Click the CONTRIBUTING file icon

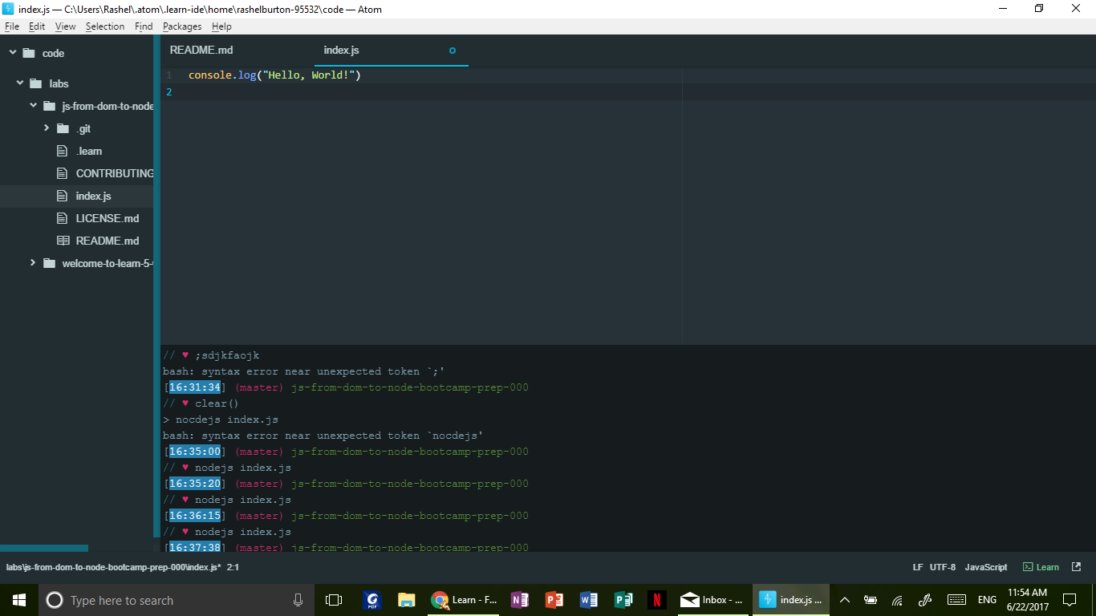pyautogui.click(x=62, y=173)
